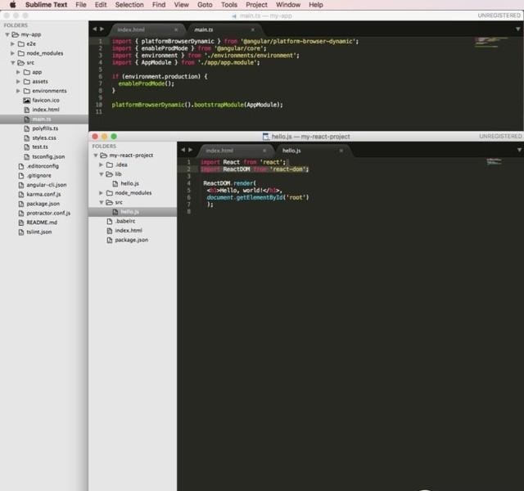Click the right tab arrow in hello.js window
The image size is (524, 491).
tap(190, 151)
